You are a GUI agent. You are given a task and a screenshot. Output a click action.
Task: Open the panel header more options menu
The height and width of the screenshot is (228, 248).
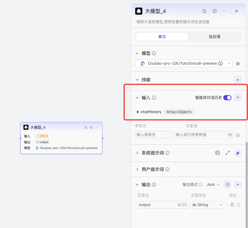(x=225, y=11)
